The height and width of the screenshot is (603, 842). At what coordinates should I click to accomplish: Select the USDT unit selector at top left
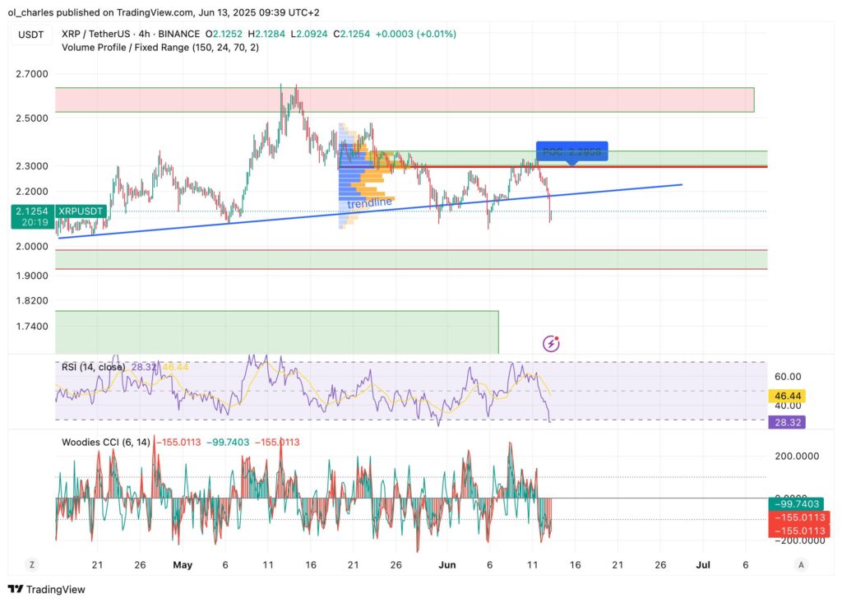(30, 35)
